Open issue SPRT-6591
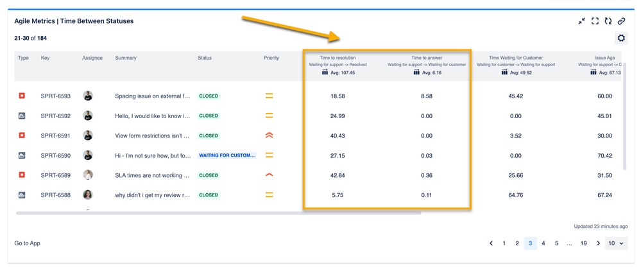The image size is (641, 269). click(x=56, y=135)
